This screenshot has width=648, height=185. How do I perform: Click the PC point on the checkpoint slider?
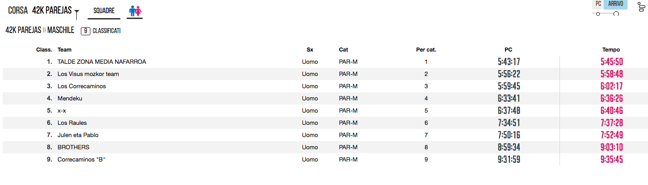(x=598, y=14)
